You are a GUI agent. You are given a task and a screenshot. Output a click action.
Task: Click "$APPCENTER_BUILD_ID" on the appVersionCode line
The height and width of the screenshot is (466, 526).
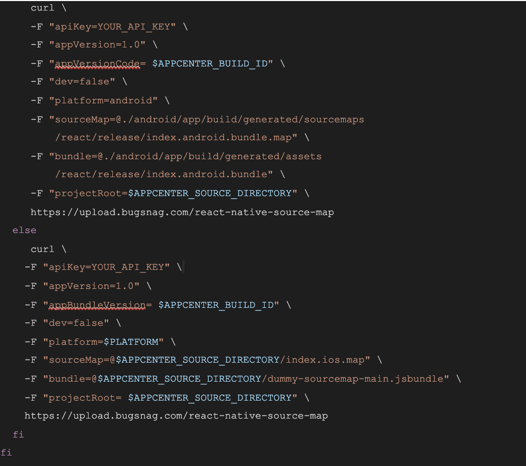[210, 63]
